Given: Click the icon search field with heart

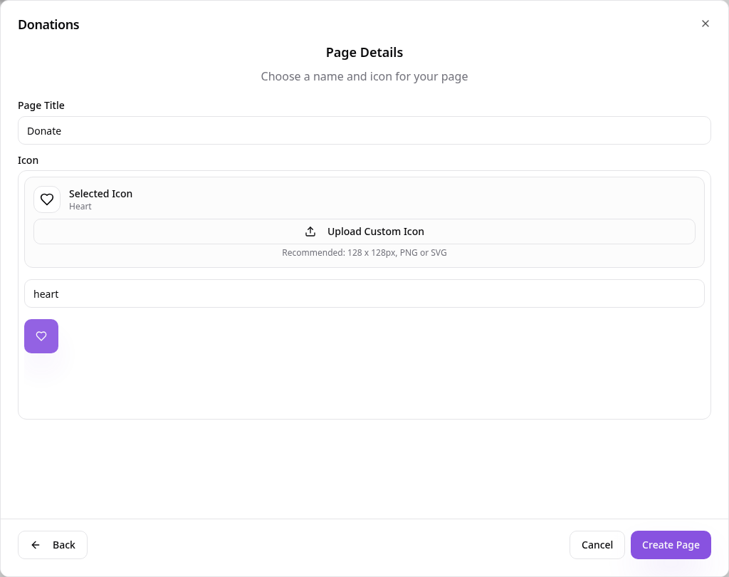Looking at the screenshot, I should point(364,293).
